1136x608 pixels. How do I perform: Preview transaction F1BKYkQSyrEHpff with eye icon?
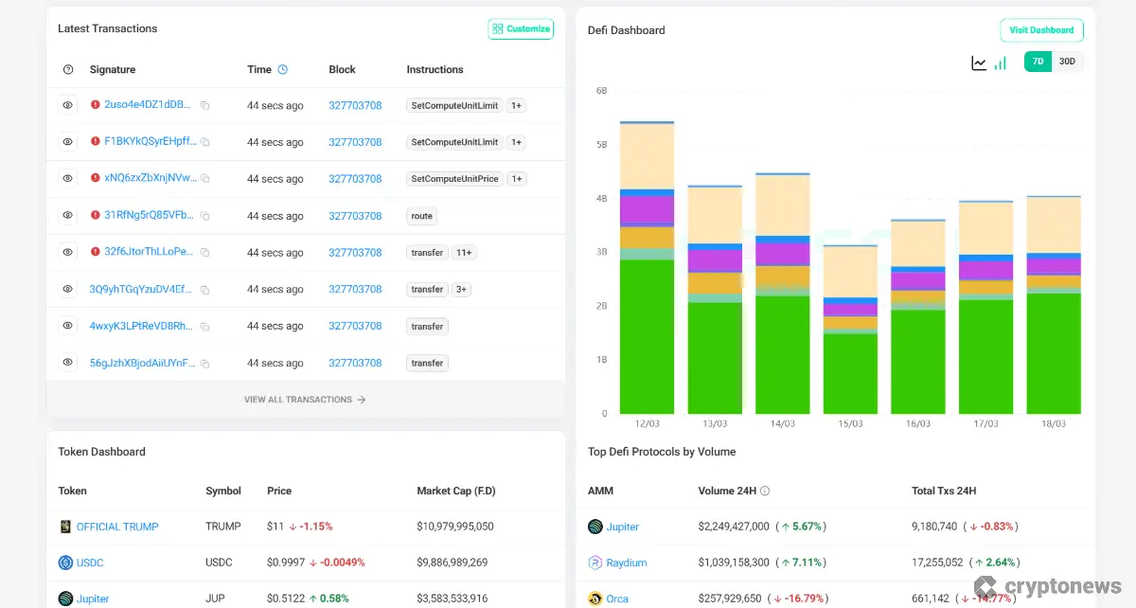[68, 142]
